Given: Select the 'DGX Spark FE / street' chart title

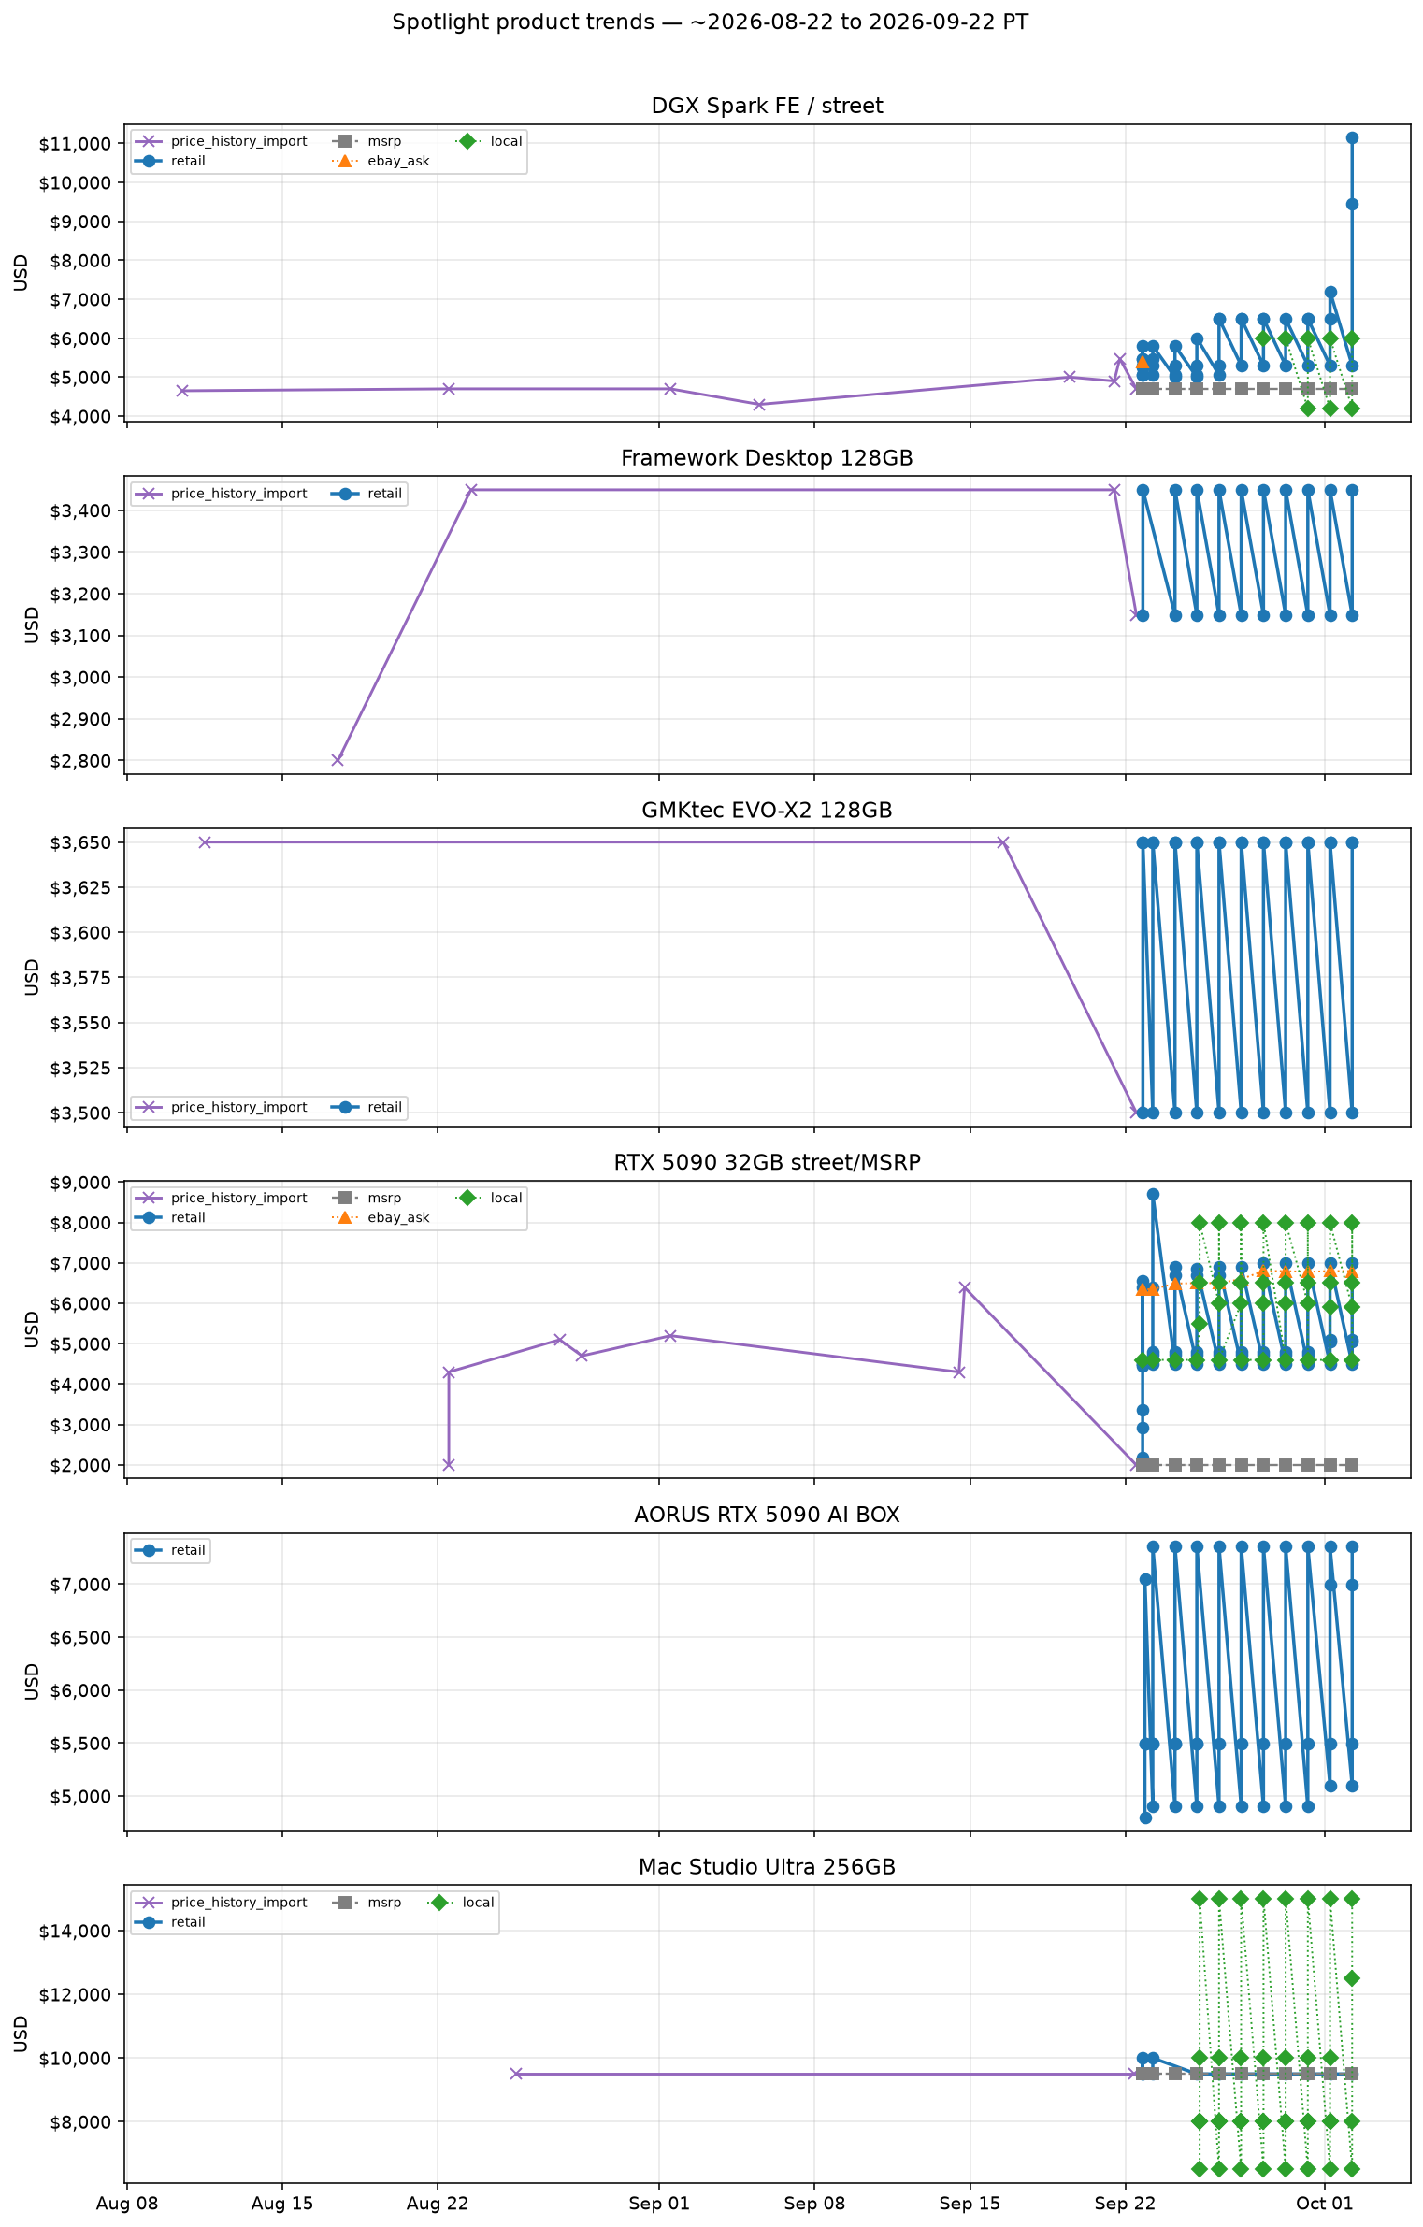Looking at the screenshot, I should click(x=767, y=107).
